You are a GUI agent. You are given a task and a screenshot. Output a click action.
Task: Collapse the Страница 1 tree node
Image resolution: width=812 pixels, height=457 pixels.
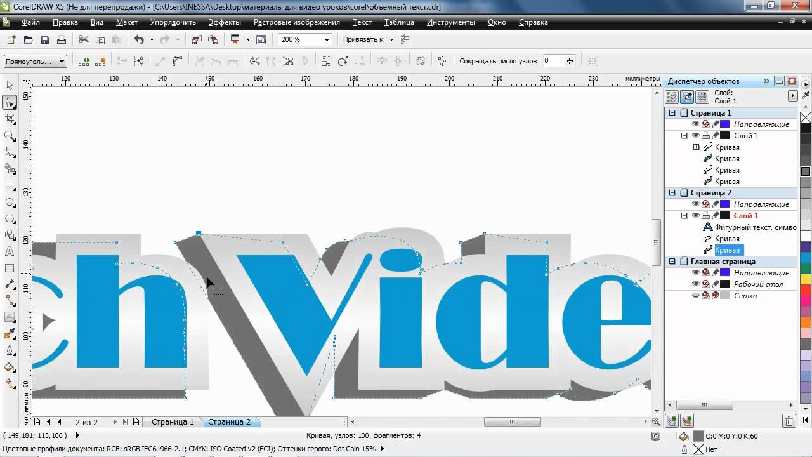coord(672,113)
